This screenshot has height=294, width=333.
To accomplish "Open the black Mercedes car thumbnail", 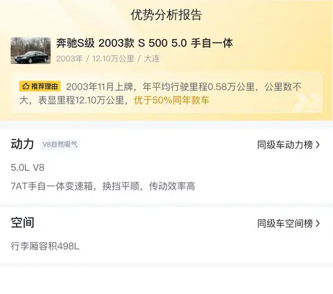I will [x=31, y=51].
